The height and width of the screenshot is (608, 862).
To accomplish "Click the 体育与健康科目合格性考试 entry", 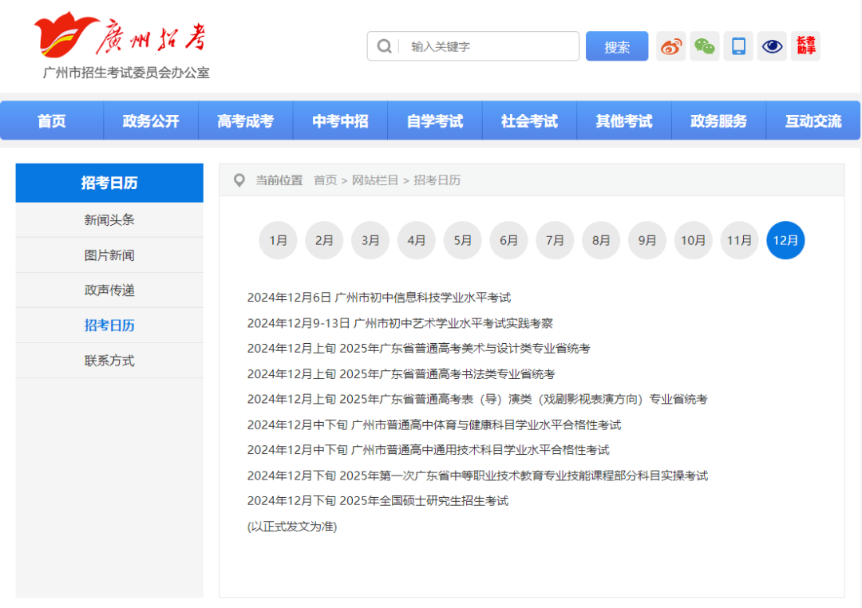I will (433, 425).
